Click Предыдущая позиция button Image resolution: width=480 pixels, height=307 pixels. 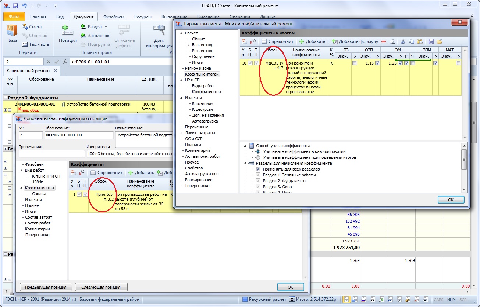click(x=46, y=287)
